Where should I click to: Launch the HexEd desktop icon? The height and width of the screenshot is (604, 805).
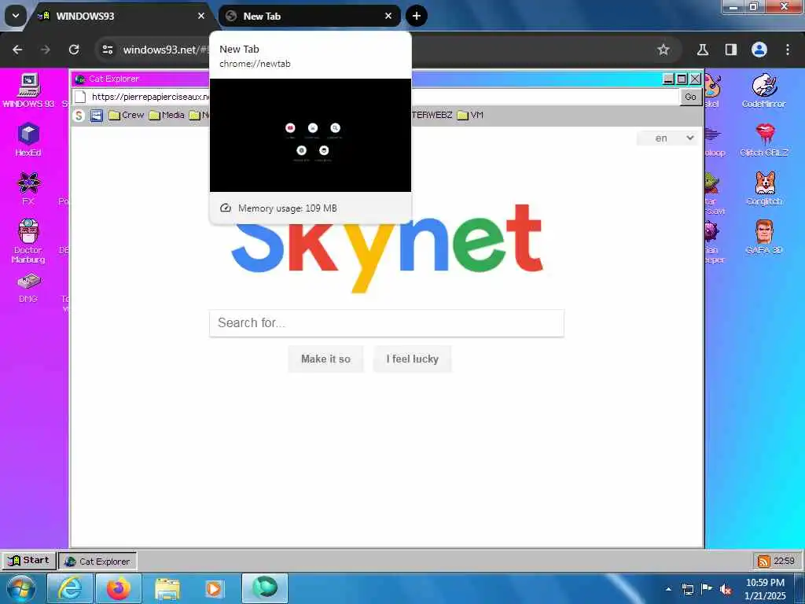coord(28,139)
